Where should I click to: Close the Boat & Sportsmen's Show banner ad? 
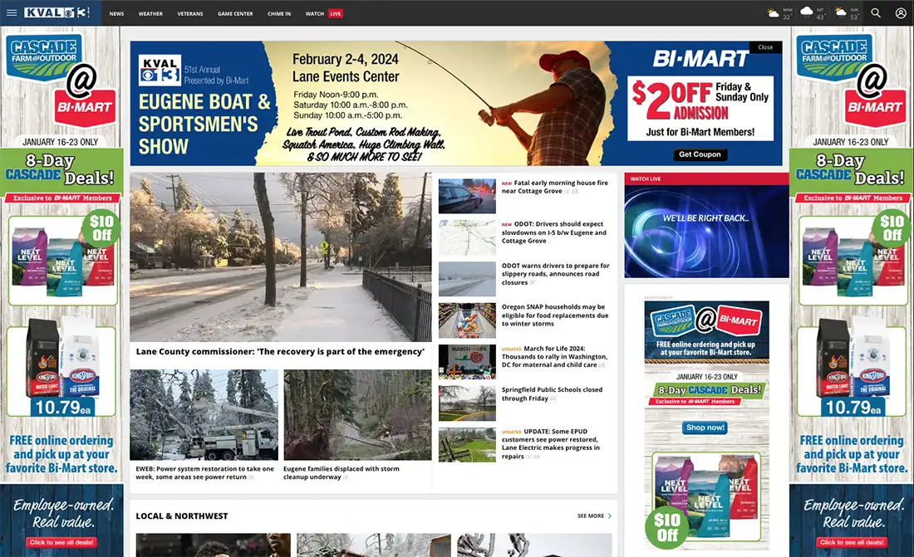(765, 47)
